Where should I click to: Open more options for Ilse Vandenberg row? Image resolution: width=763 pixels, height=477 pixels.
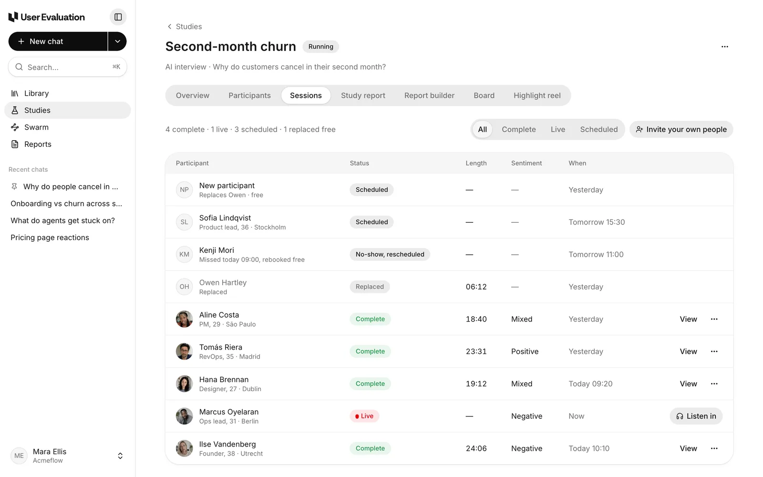tap(714, 448)
